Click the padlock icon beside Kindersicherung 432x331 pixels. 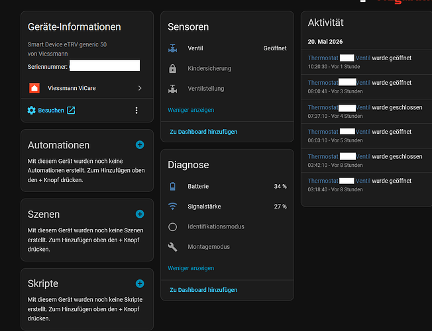[173, 69]
